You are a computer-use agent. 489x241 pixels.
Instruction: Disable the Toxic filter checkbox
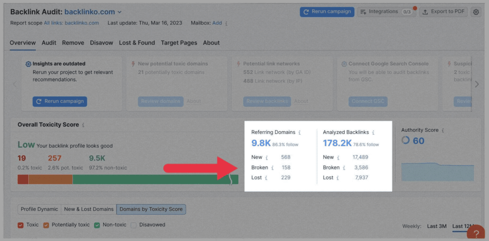point(20,225)
